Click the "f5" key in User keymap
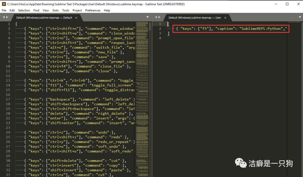Viewport: 303px width, 177px height. [x=205, y=29]
